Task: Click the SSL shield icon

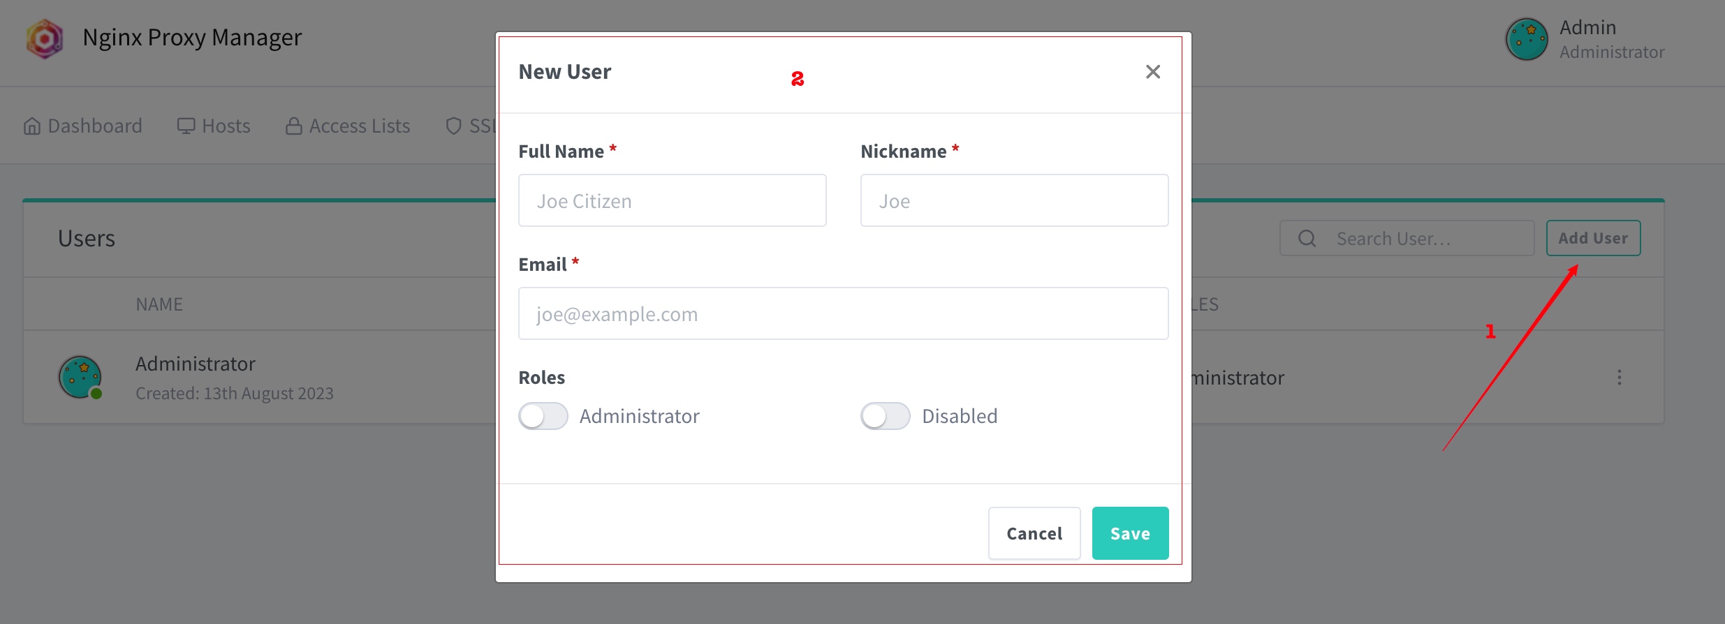Action: 454,126
